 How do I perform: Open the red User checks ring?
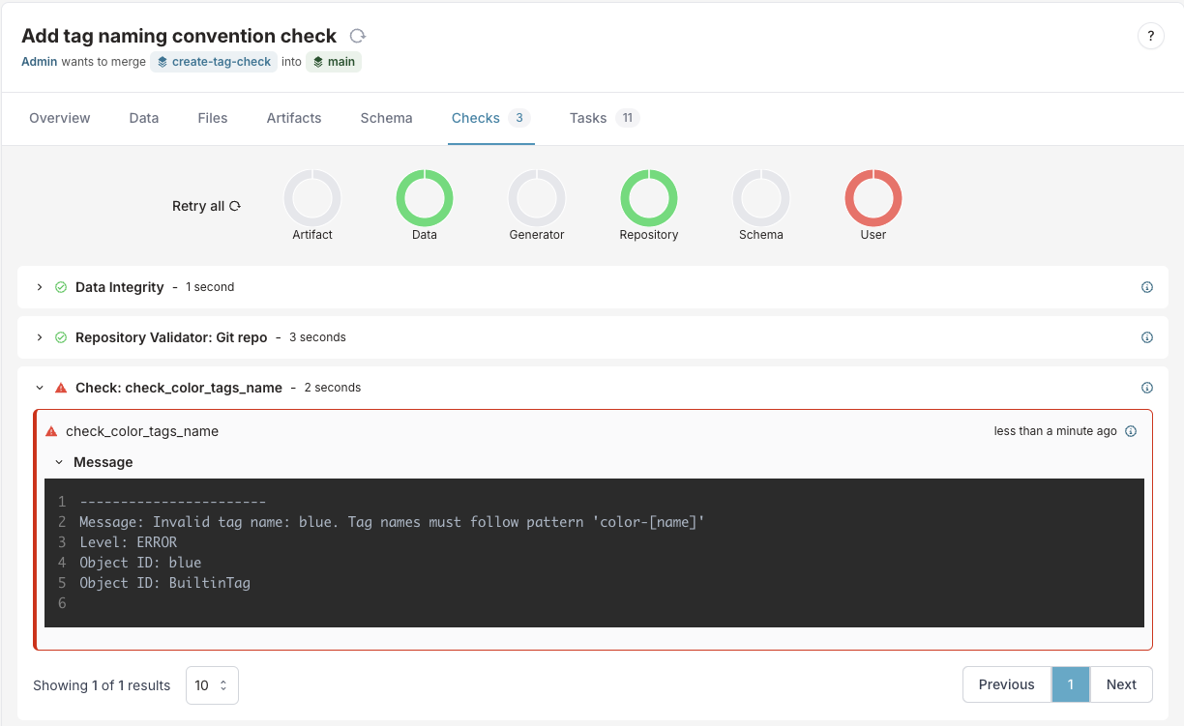pyautogui.click(x=873, y=198)
